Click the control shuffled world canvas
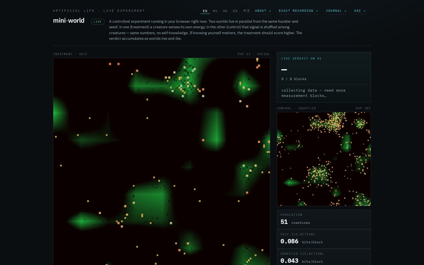This screenshot has width=424, height=265. [324, 159]
